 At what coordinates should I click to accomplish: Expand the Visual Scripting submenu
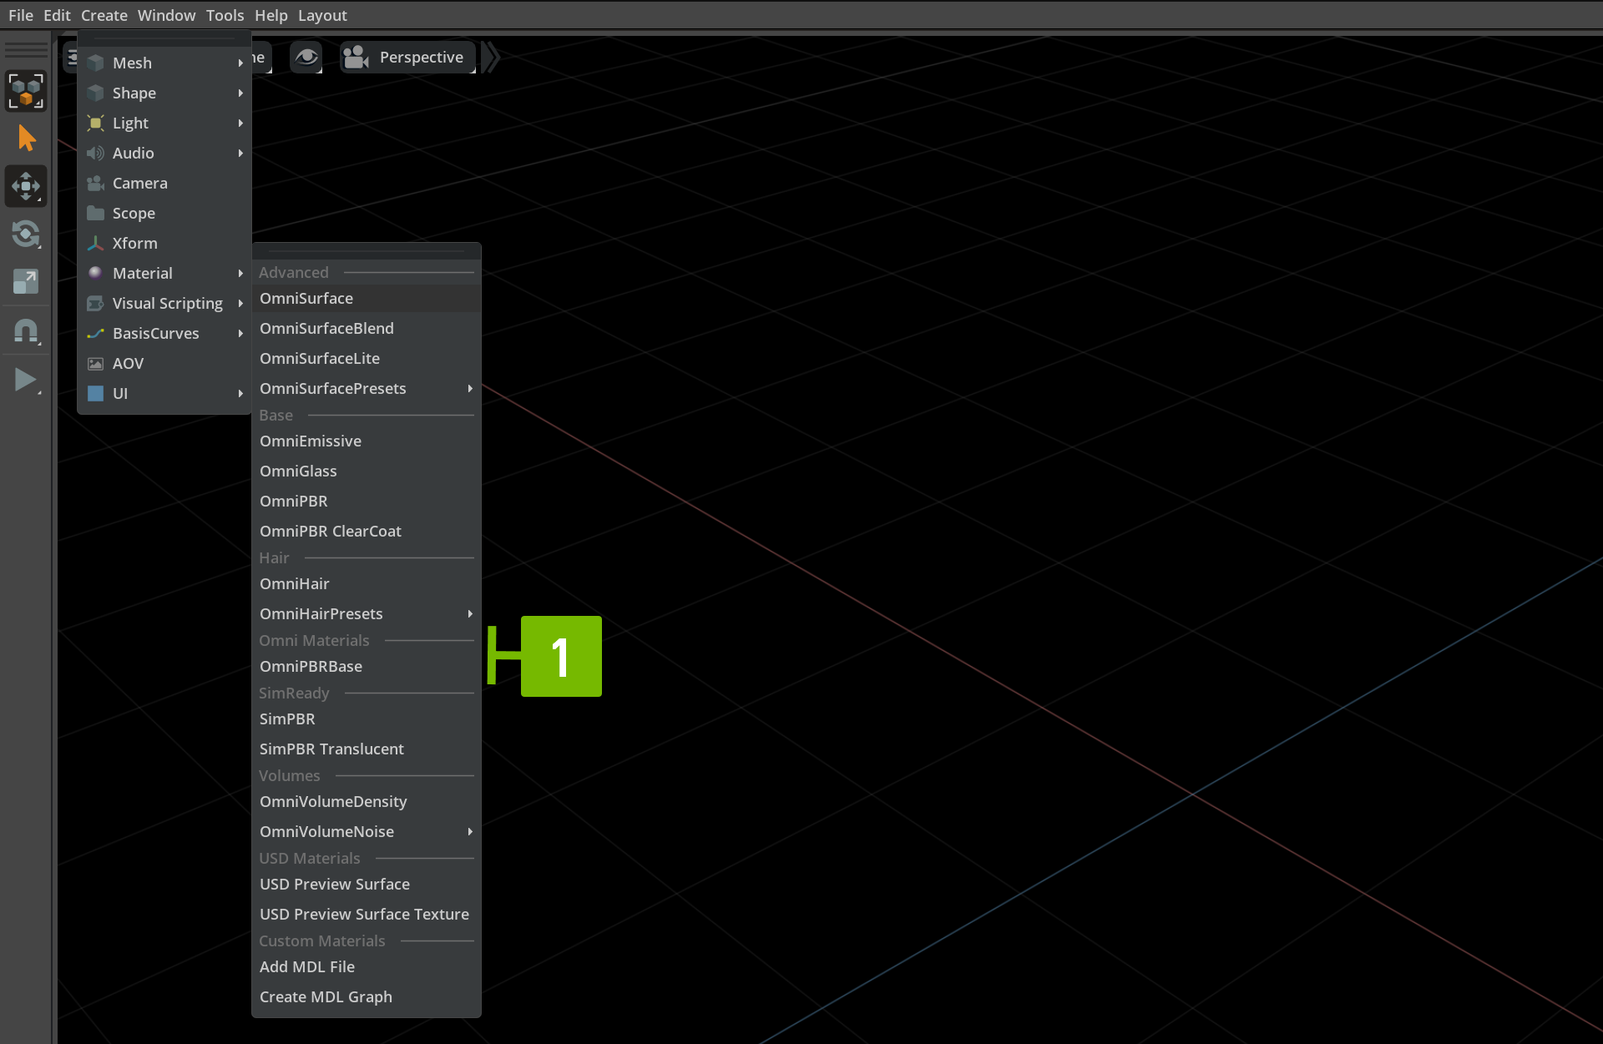tap(164, 303)
